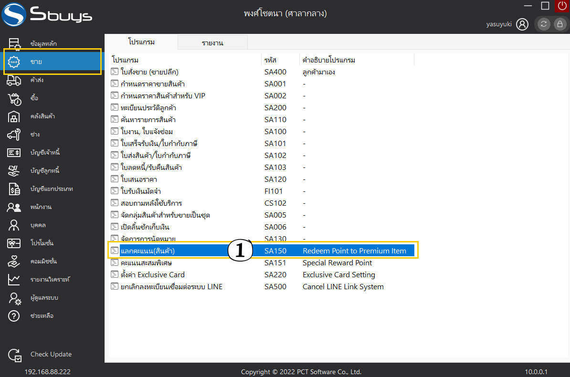
Task: Click the ช่วยเหลือ help question icon
Action: (x=14, y=316)
